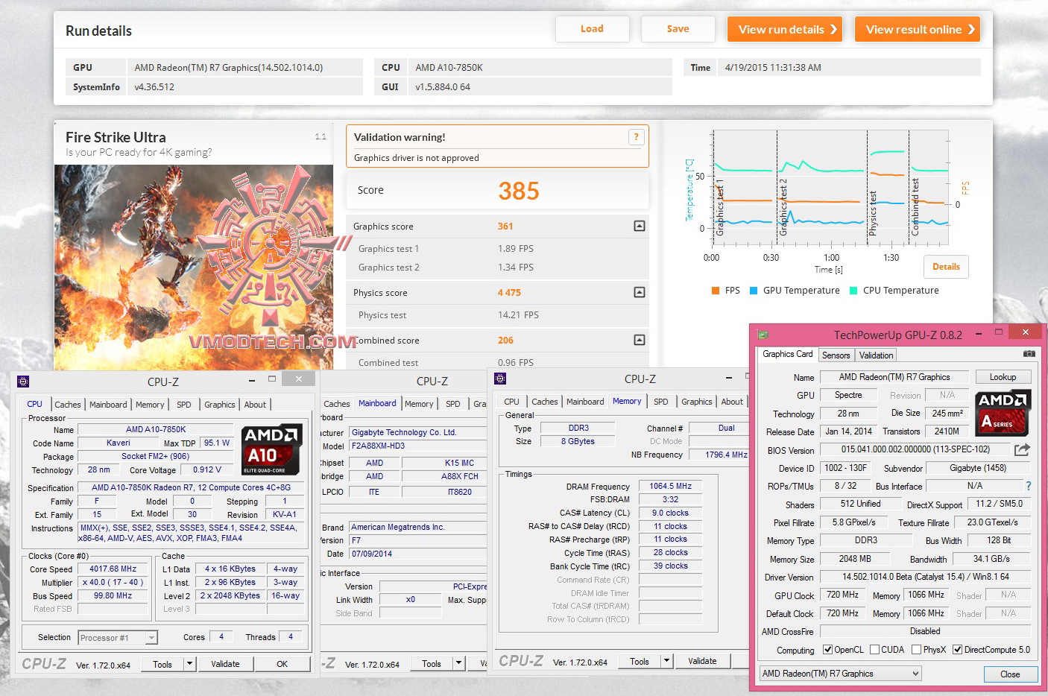The width and height of the screenshot is (1048, 696).
Task: Open CPU tab in the CPU-Z window showing Memory timings
Action: [511, 402]
